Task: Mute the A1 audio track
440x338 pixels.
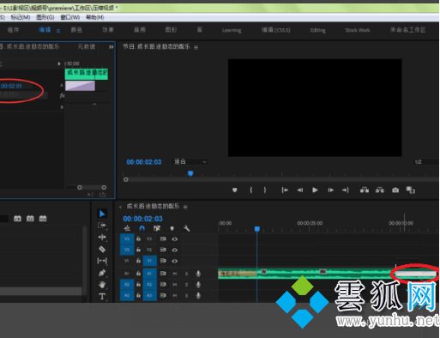Action: [x=175, y=274]
